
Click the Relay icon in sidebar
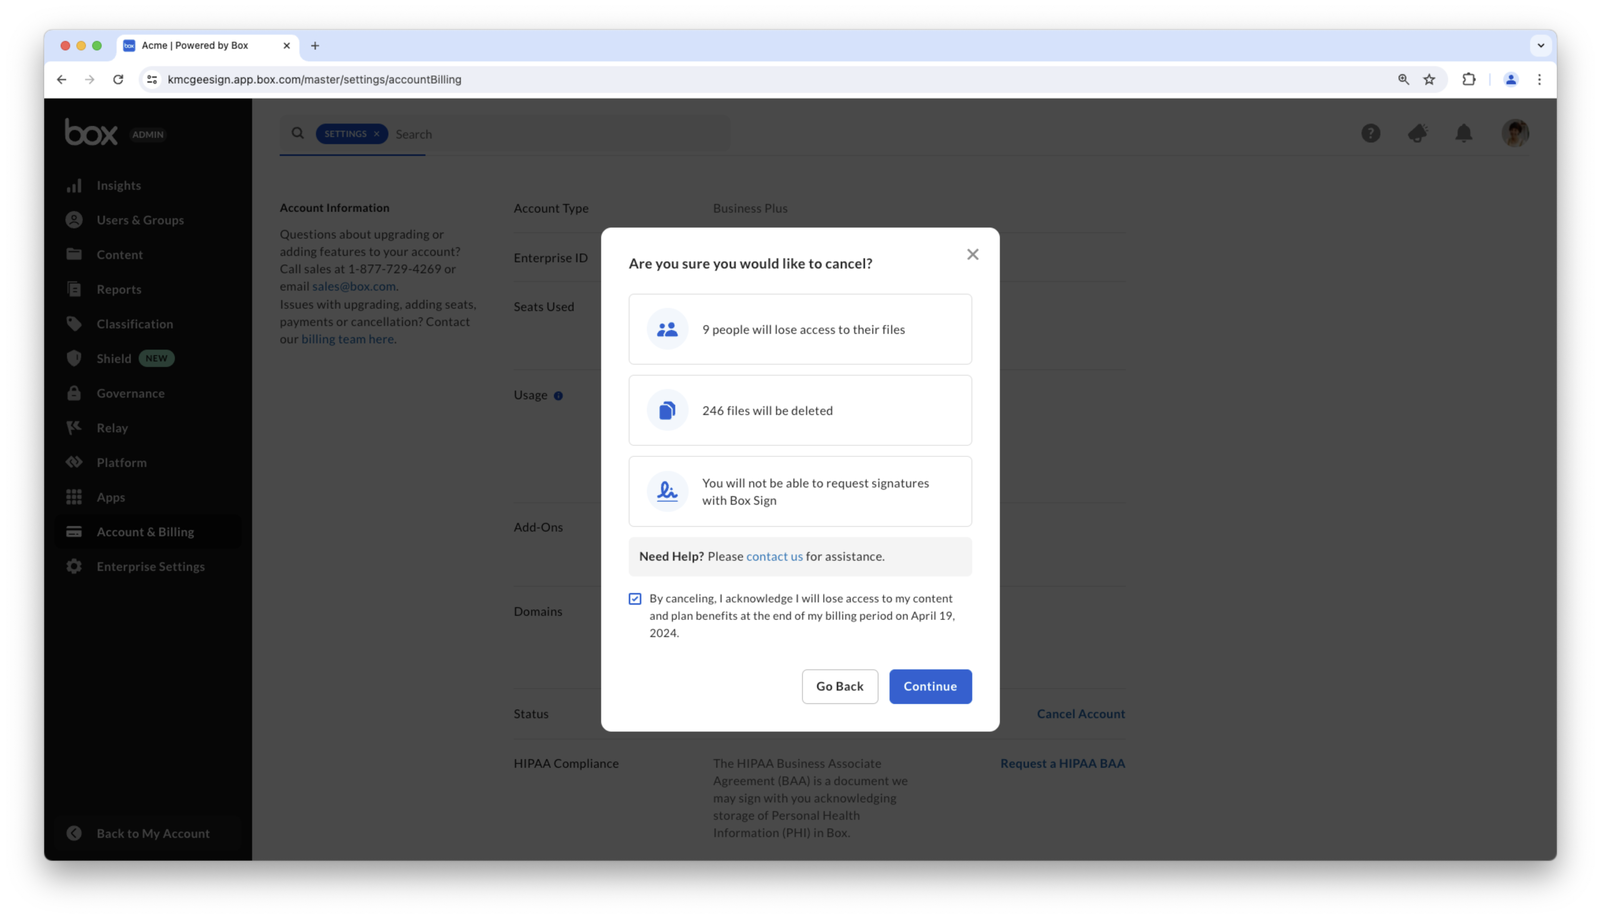tap(74, 427)
